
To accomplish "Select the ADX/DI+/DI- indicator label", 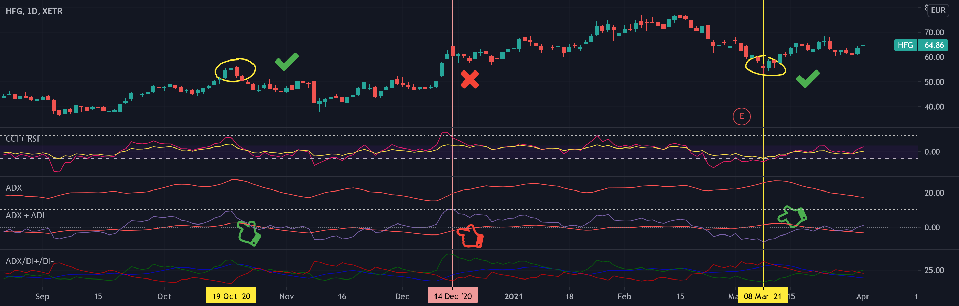I will click(30, 261).
